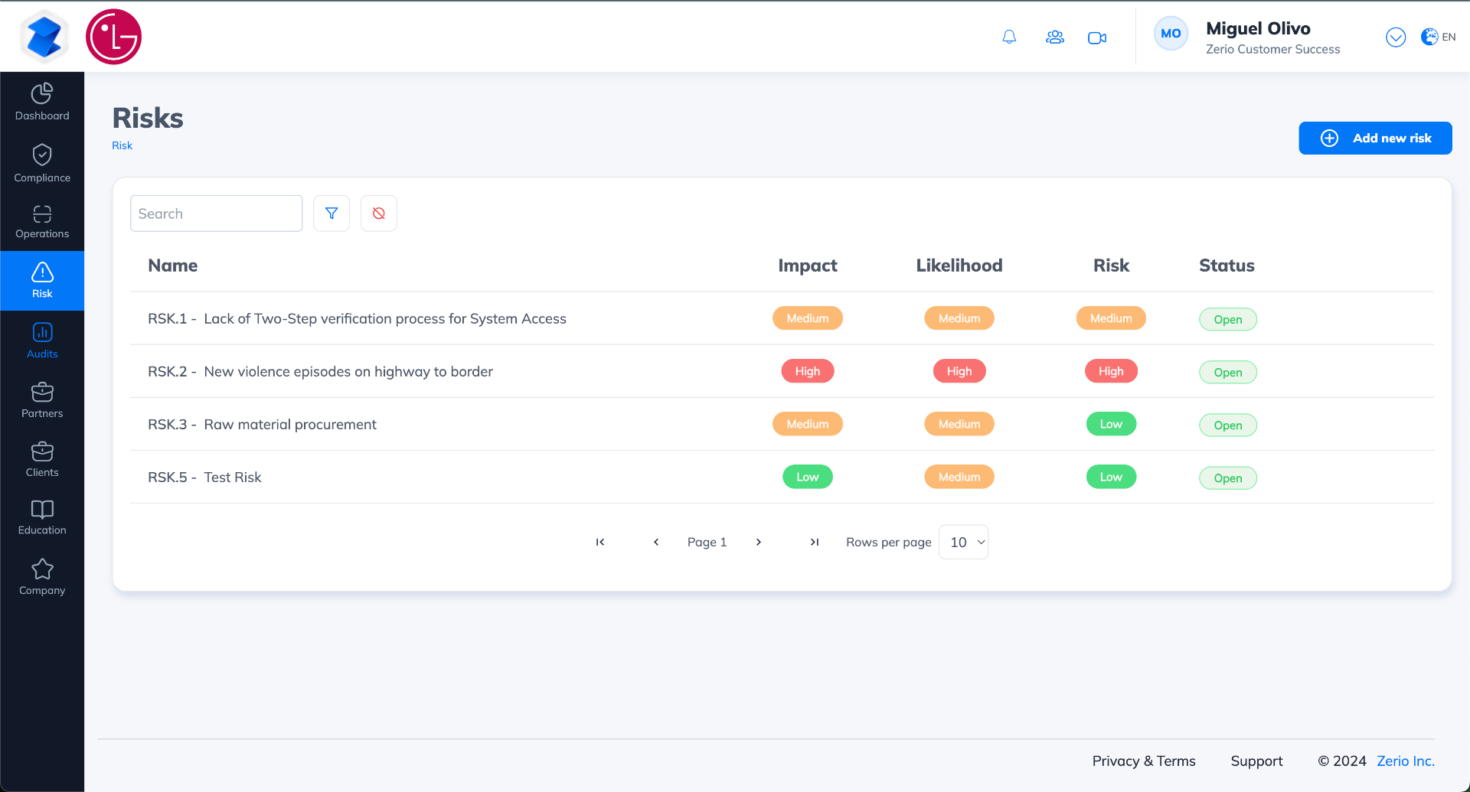Screen dimensions: 1470x792
Task: Open risk RSK.5 Test Risk
Action: 782,477
